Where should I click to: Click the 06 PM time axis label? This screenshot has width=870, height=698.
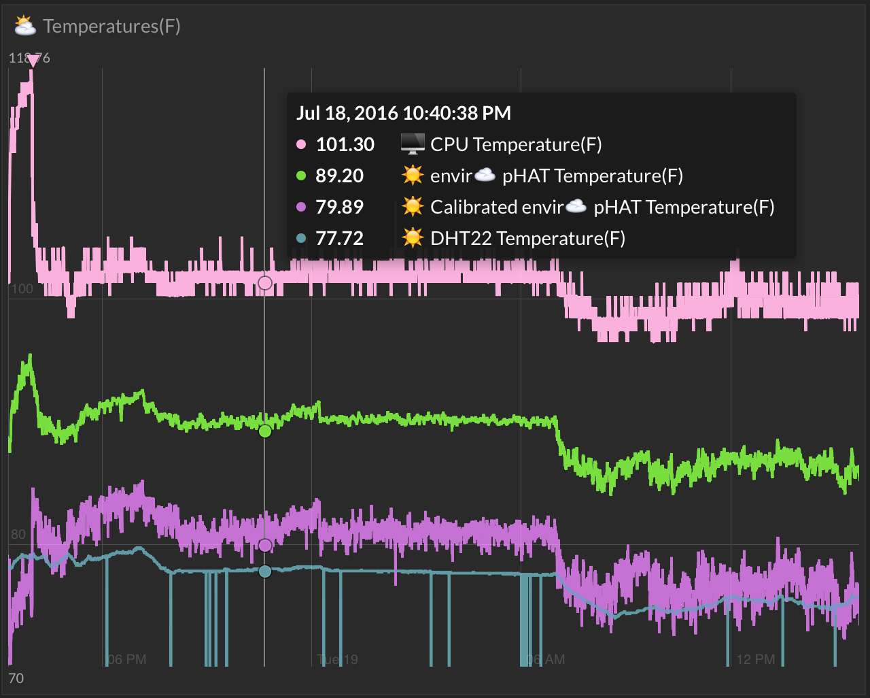coord(126,659)
